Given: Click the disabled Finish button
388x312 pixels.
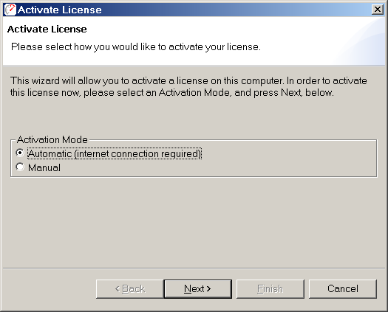Looking at the screenshot, I should (x=270, y=289).
